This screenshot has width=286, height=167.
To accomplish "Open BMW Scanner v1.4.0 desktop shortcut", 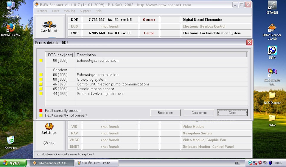I will (x=272, y=28).
